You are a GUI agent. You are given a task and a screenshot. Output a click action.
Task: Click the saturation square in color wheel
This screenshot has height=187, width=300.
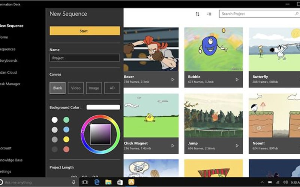(100, 134)
